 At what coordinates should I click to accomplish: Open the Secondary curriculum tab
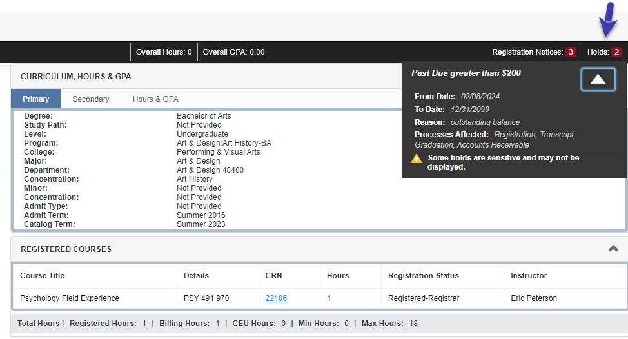click(x=91, y=99)
